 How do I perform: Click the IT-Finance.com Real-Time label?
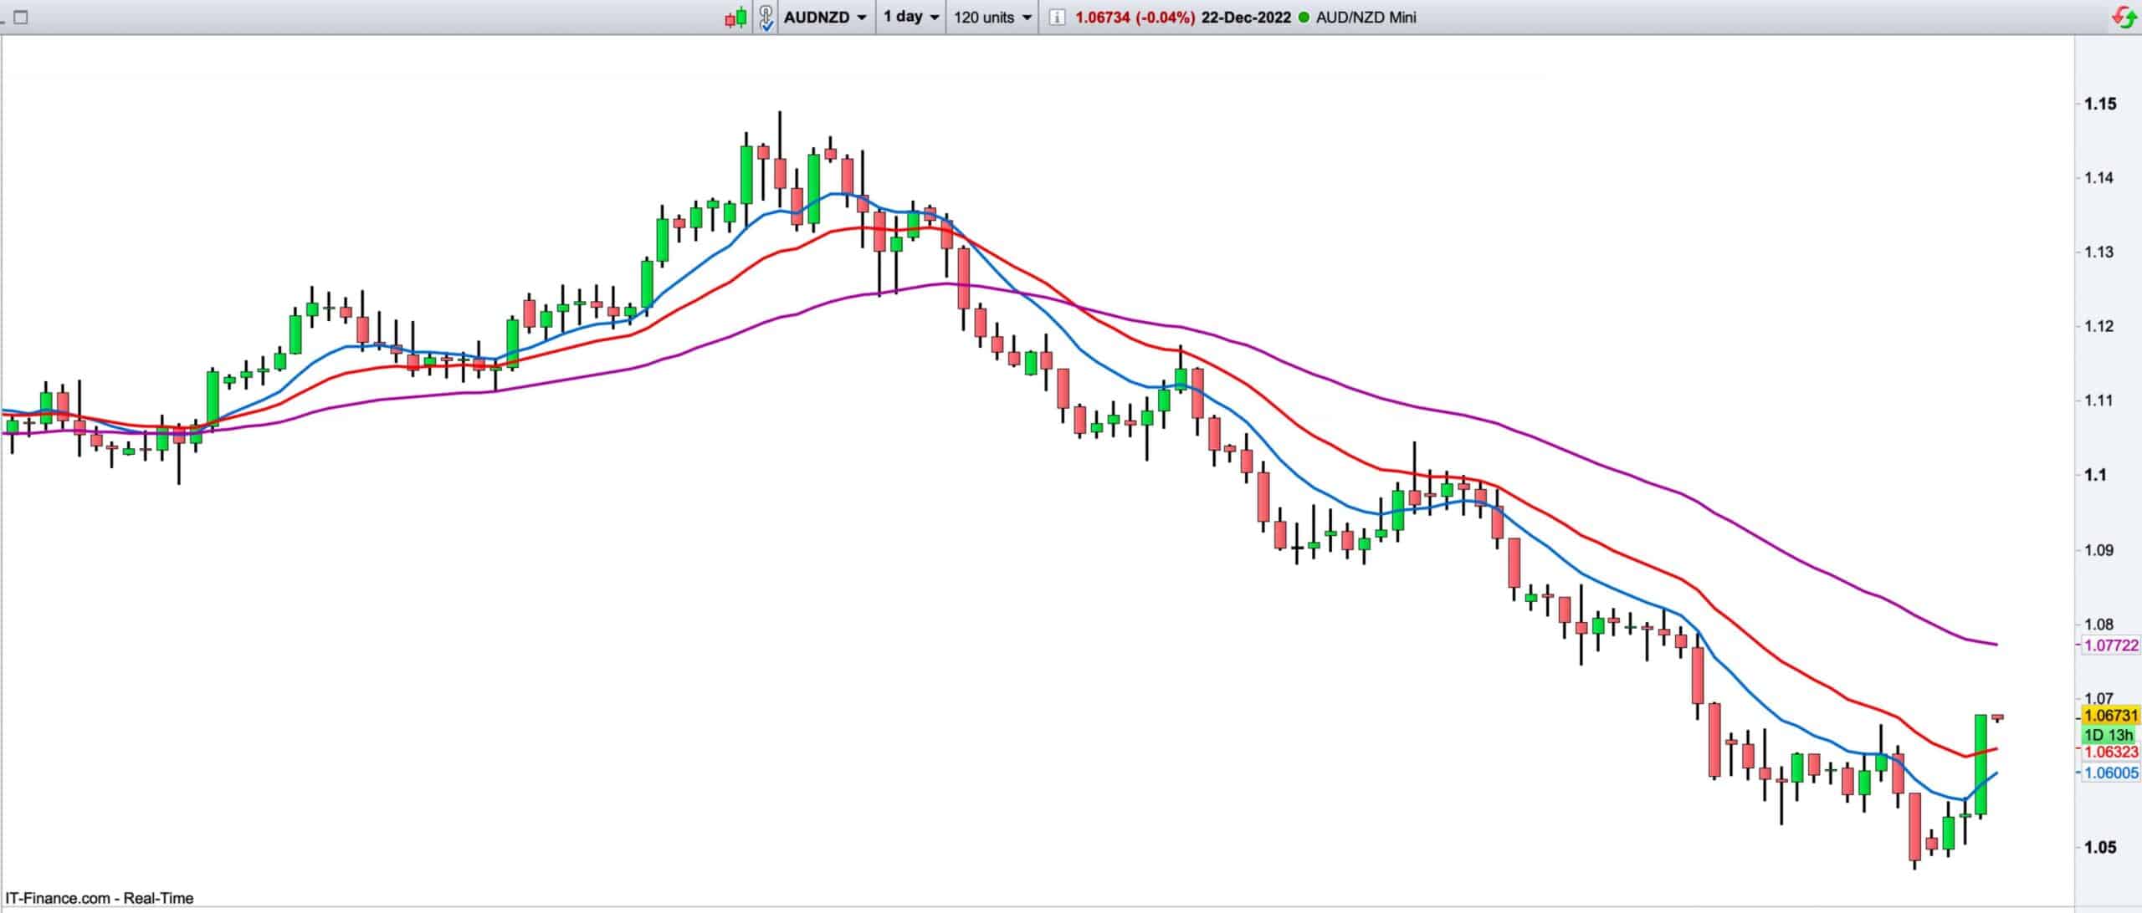click(98, 898)
